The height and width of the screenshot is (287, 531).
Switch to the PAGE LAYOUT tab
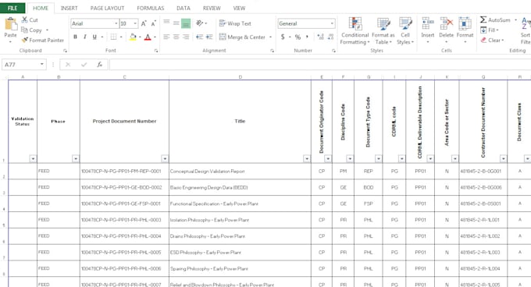pos(107,8)
